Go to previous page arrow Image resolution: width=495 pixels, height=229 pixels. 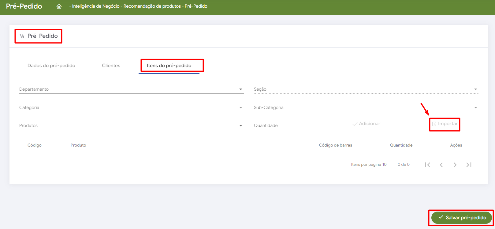pyautogui.click(x=441, y=165)
